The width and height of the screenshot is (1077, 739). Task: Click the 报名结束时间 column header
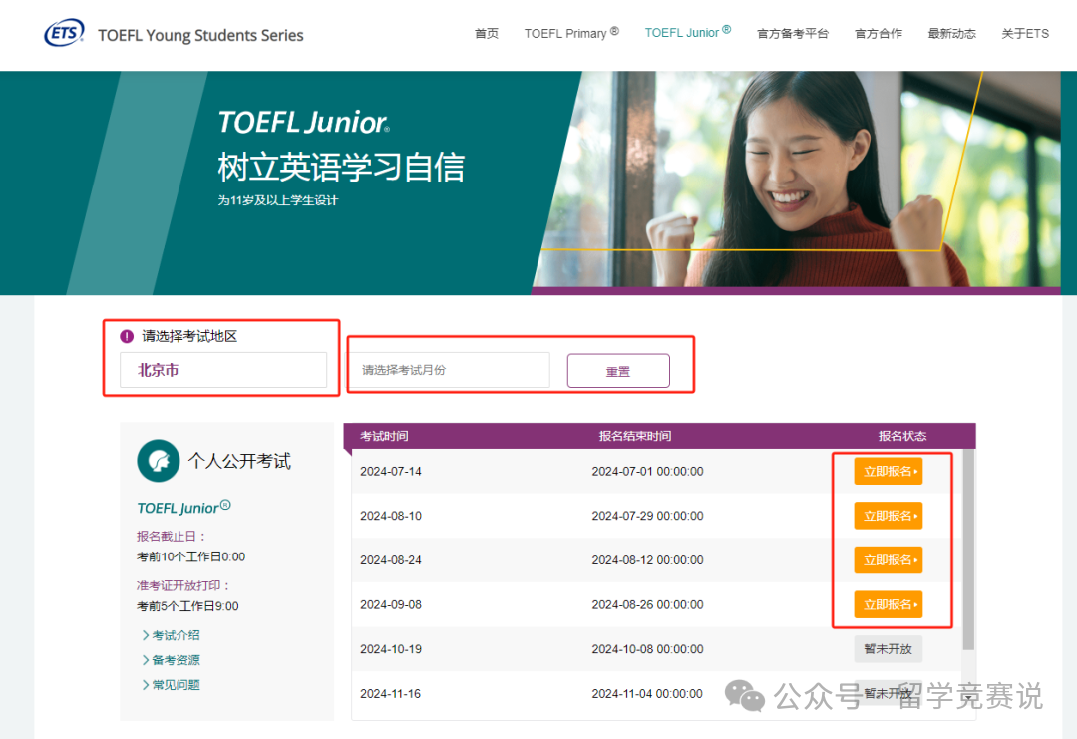tap(634, 436)
